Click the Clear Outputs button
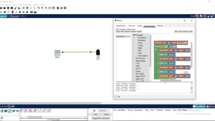The image size is (215, 121). click(183, 31)
